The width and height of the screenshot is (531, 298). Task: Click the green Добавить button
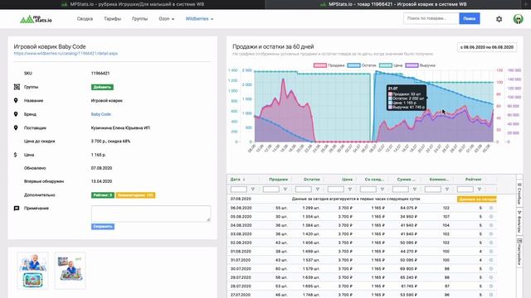point(102,87)
